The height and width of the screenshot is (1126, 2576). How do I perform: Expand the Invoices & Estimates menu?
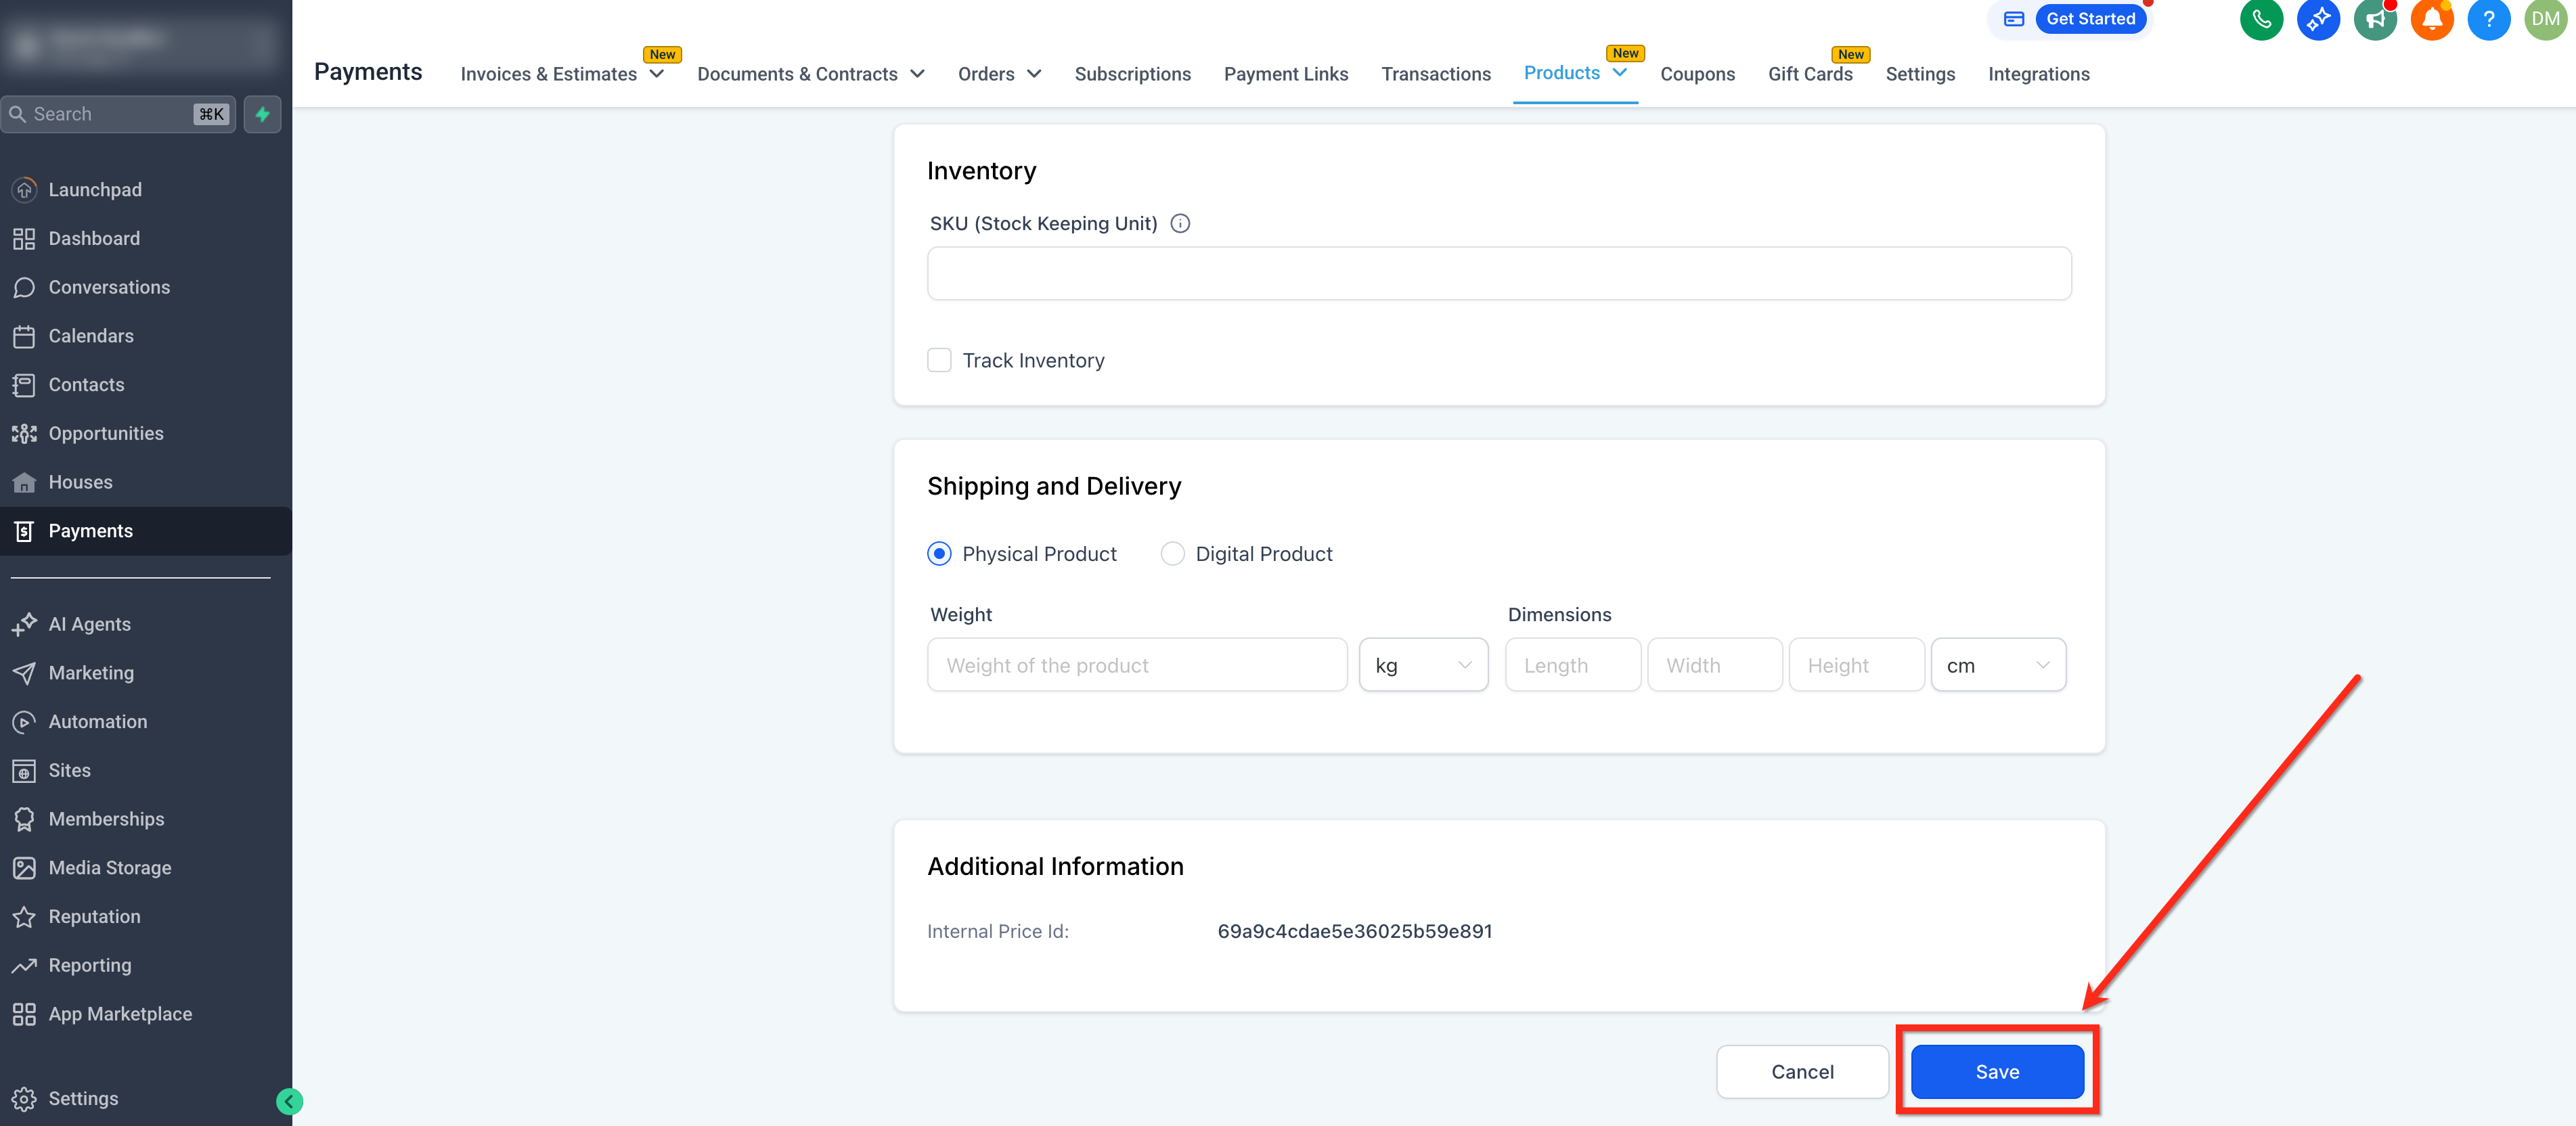[562, 74]
